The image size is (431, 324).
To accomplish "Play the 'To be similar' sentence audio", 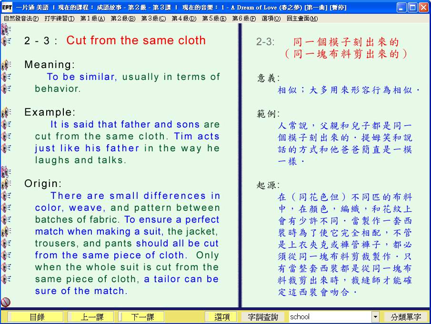I will tap(6, 77).
